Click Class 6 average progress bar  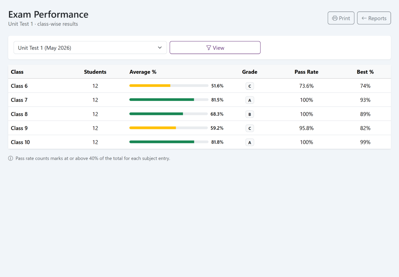pyautogui.click(x=169, y=86)
